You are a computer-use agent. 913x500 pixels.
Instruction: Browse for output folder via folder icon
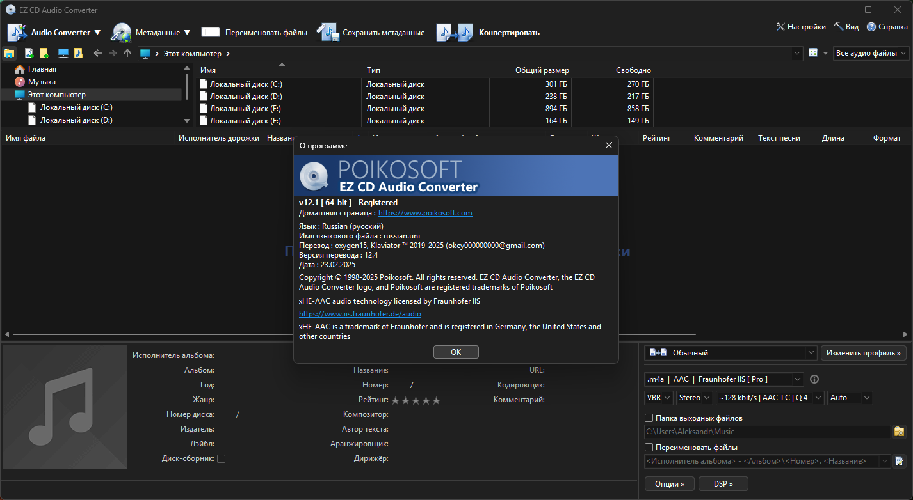click(900, 432)
